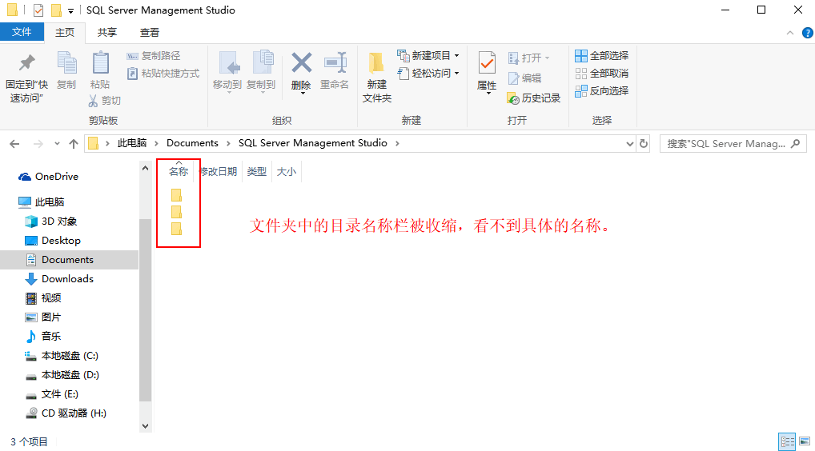Click the Pin to Quick Access icon
815x451 pixels.
(26, 64)
